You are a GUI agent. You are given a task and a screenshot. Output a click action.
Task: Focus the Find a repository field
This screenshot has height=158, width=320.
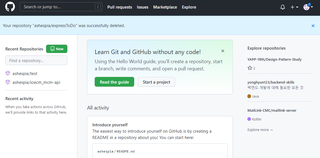[36, 61]
